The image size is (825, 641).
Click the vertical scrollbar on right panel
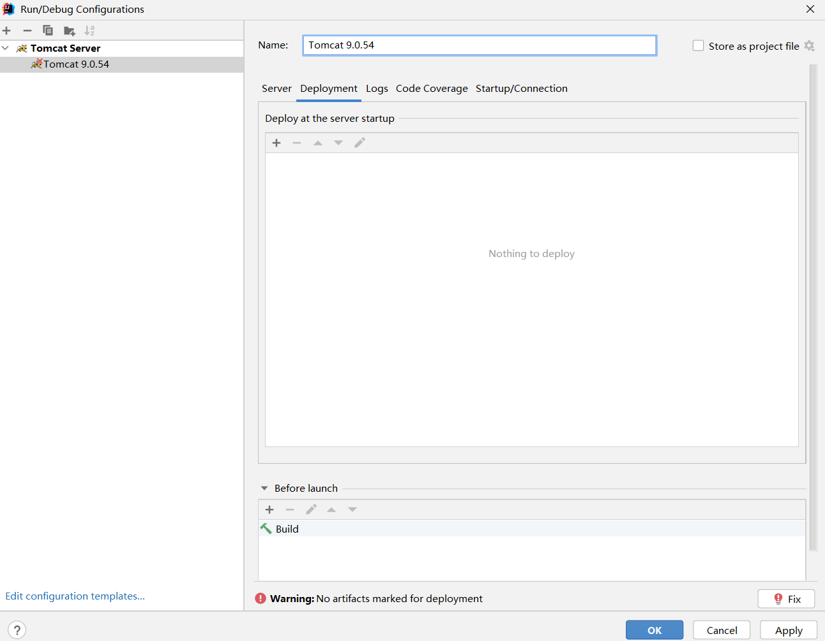point(813,307)
